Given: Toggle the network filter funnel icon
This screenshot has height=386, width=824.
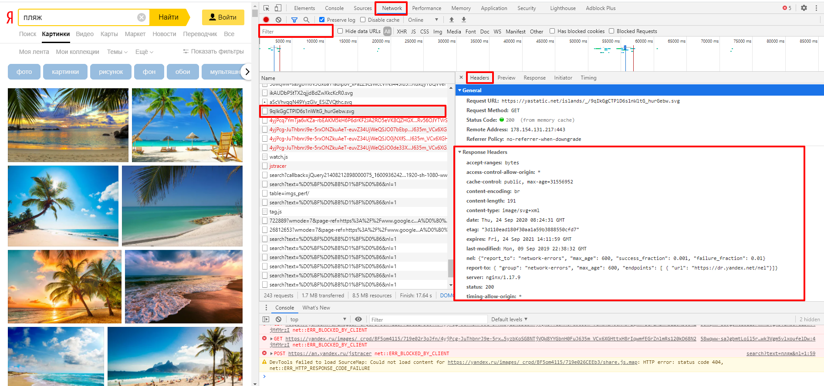Looking at the screenshot, I should pyautogui.click(x=294, y=20).
